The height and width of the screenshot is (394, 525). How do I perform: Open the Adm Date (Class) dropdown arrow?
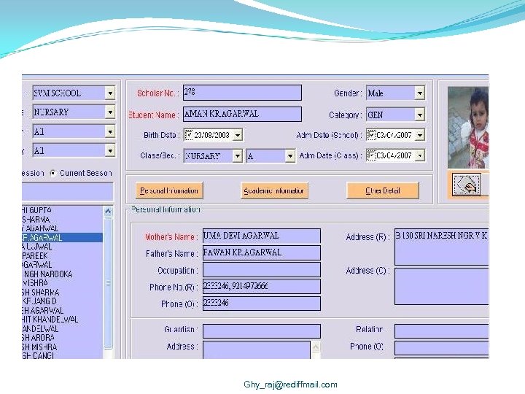[419, 155]
